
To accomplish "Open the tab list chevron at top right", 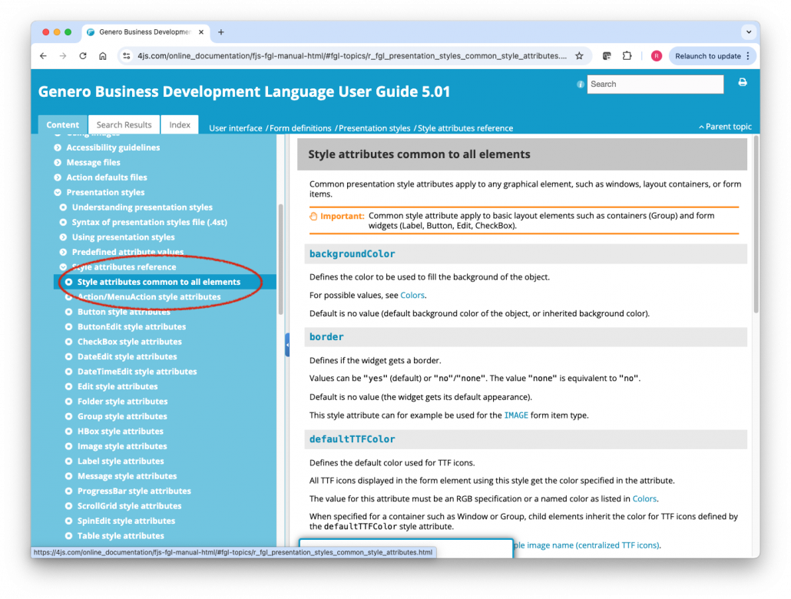I will point(749,31).
